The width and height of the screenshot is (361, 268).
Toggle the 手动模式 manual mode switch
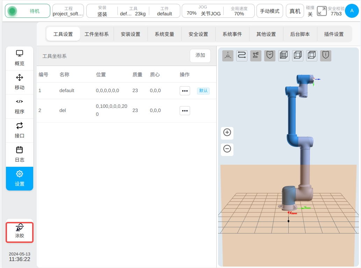(x=270, y=11)
